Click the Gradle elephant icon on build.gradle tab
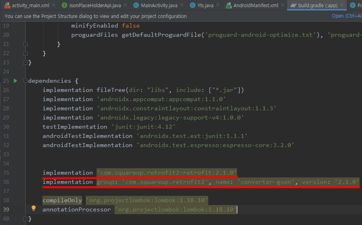This screenshot has height=225, width=362. click(x=293, y=5)
